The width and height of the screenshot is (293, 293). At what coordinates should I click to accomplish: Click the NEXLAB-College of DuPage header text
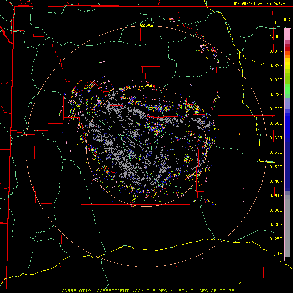pos(260,4)
